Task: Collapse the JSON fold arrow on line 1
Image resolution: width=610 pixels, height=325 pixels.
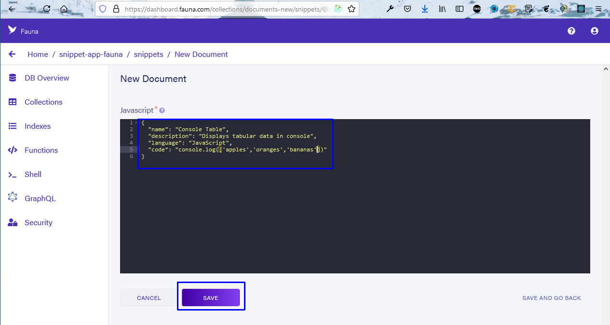Action: [136, 122]
